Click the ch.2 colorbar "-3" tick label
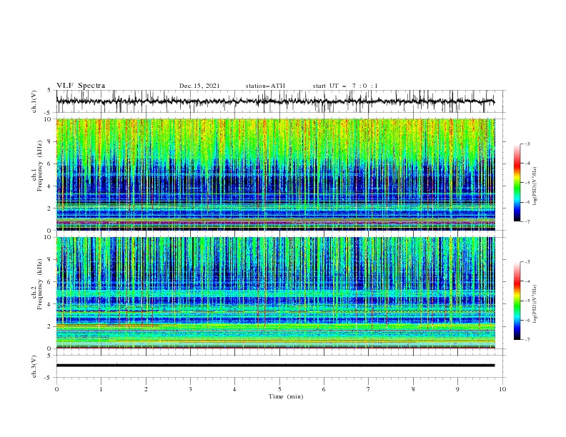The height and width of the screenshot is (437, 566). point(527,262)
